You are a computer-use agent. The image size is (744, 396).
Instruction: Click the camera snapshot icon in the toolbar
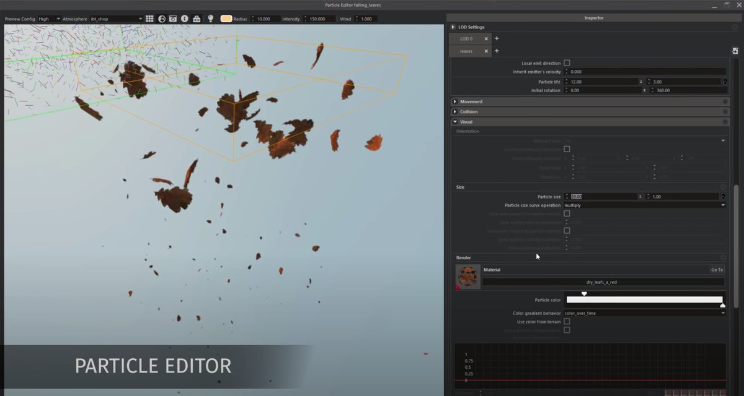click(173, 19)
